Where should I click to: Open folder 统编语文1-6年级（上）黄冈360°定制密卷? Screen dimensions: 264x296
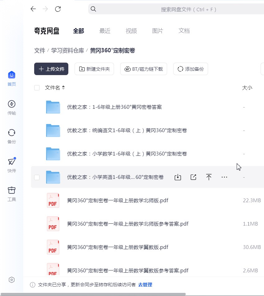(x=127, y=131)
